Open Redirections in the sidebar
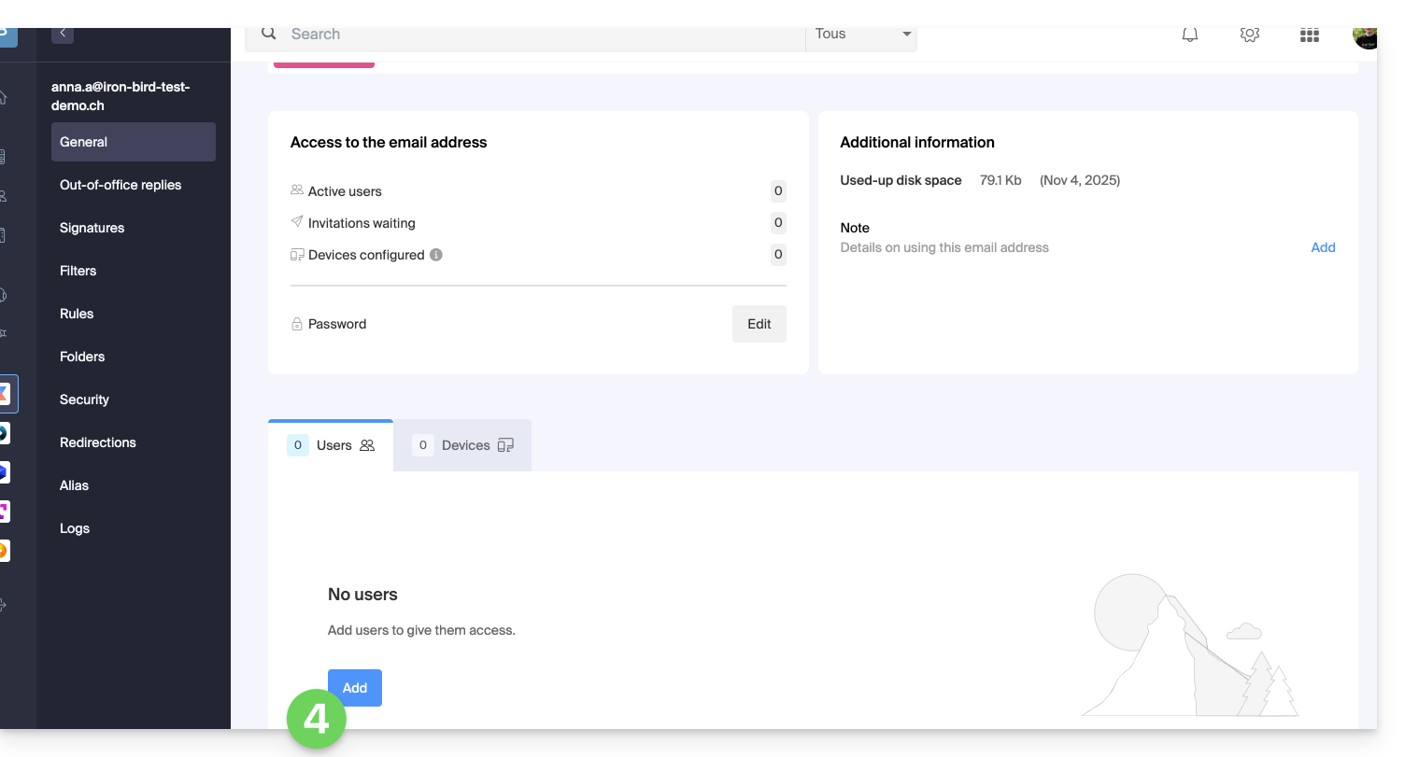Screen dimensions: 1405x757 pos(98,442)
